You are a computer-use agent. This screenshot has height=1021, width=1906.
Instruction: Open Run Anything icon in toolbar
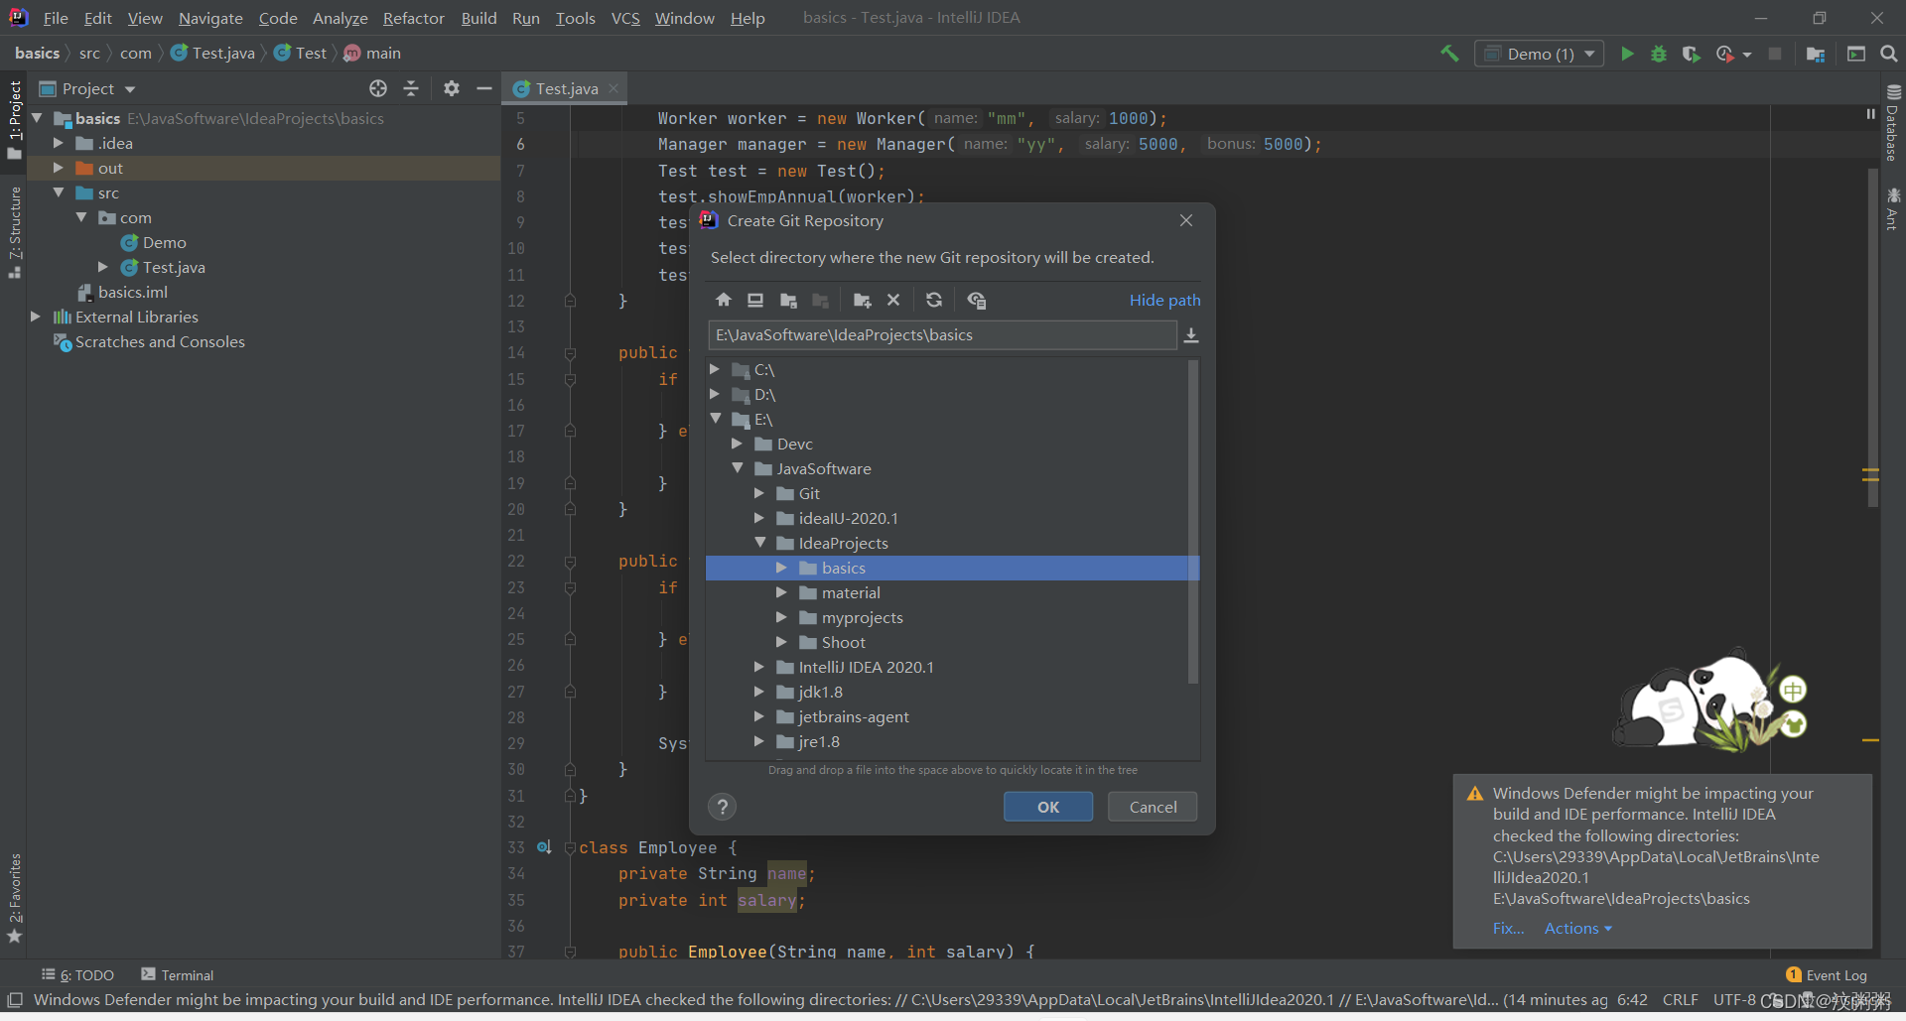click(x=1856, y=54)
